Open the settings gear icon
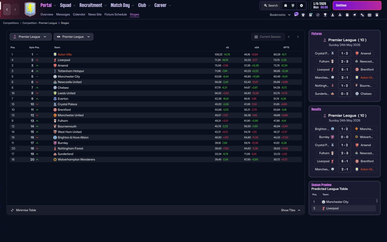 [x=301, y=5]
